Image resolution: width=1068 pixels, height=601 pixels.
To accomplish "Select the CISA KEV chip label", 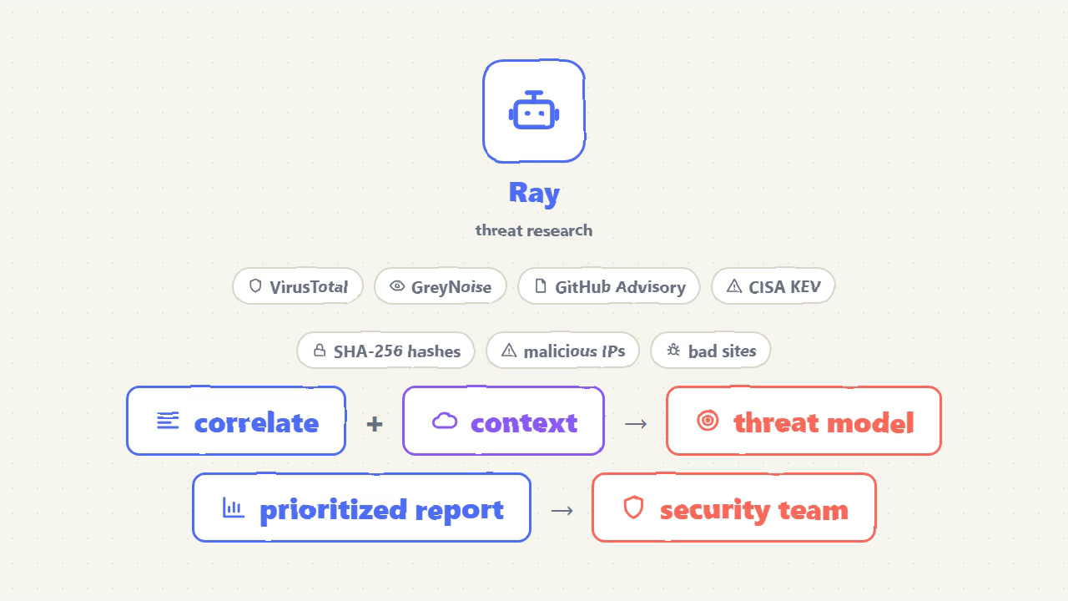I will coord(784,286).
